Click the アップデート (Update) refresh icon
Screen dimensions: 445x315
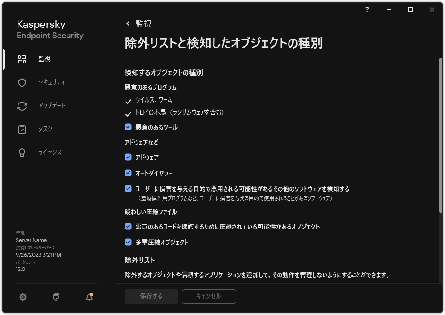point(22,106)
